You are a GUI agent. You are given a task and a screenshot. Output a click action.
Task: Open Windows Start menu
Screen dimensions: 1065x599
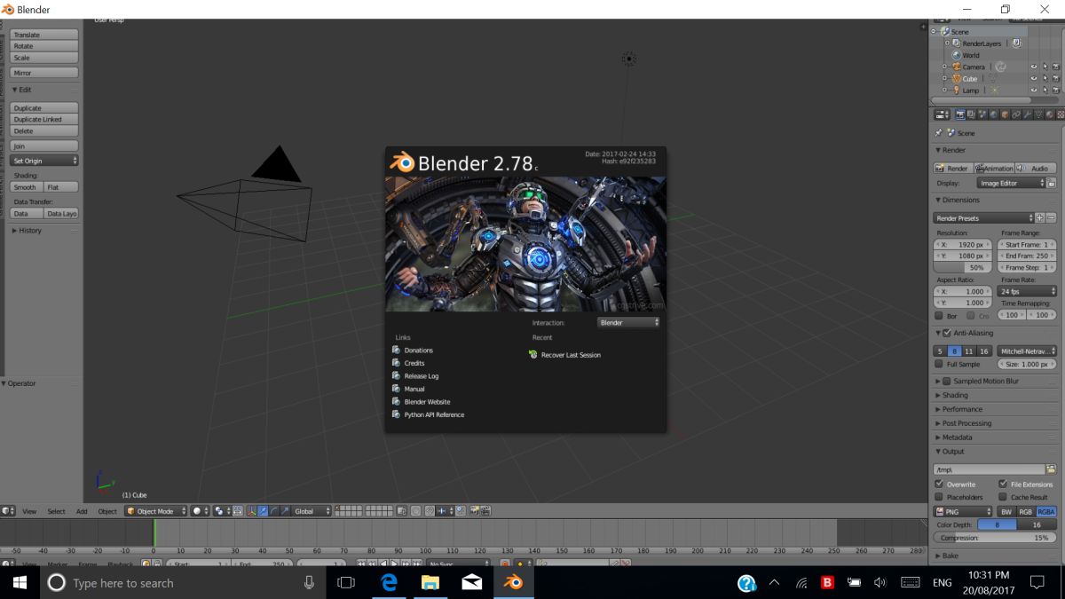coord(20,582)
